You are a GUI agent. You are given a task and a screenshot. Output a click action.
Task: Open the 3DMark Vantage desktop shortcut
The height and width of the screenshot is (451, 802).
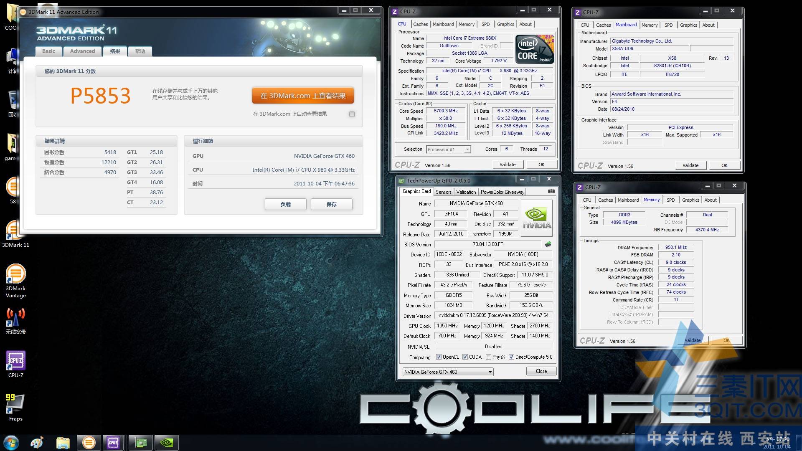point(15,281)
